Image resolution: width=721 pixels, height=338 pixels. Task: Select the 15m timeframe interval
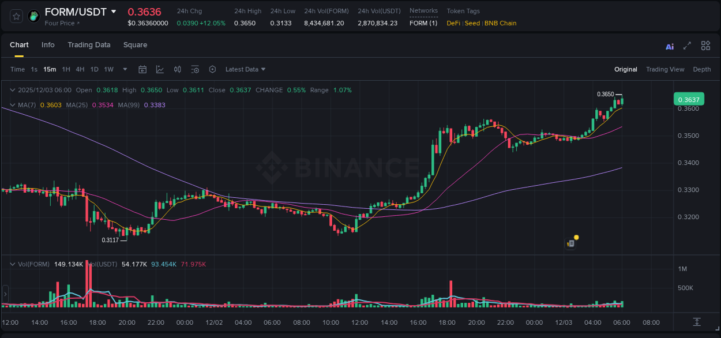pos(50,69)
